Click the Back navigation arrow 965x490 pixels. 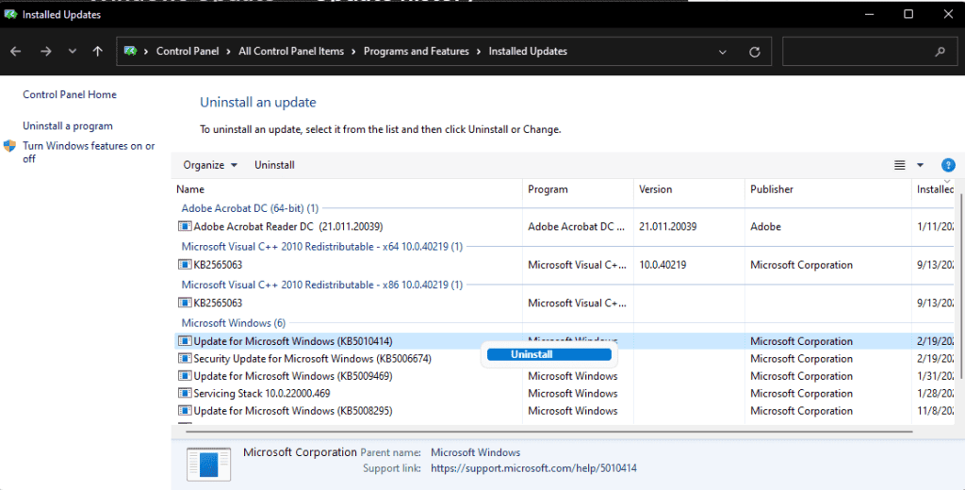[x=16, y=52]
